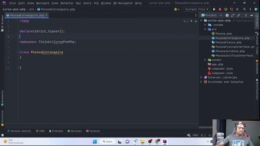The width and height of the screenshot is (260, 146).
Task: Open DB Browser side panel
Action: 2,24
